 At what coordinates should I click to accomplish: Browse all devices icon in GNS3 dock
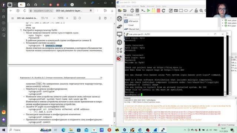119,50
